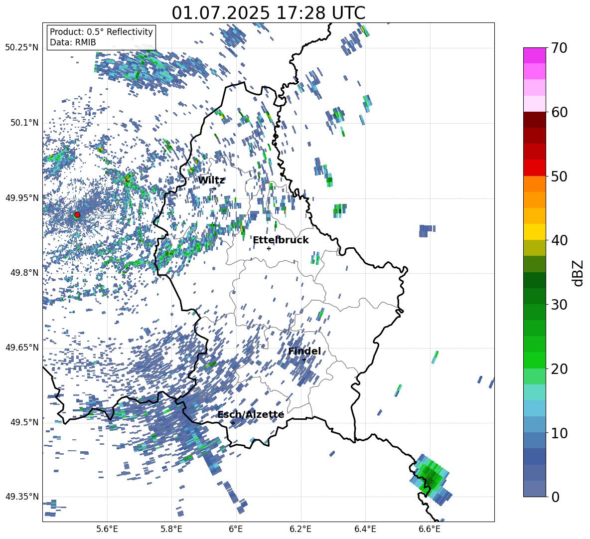Click the Findel station cross marker

(x=304, y=359)
